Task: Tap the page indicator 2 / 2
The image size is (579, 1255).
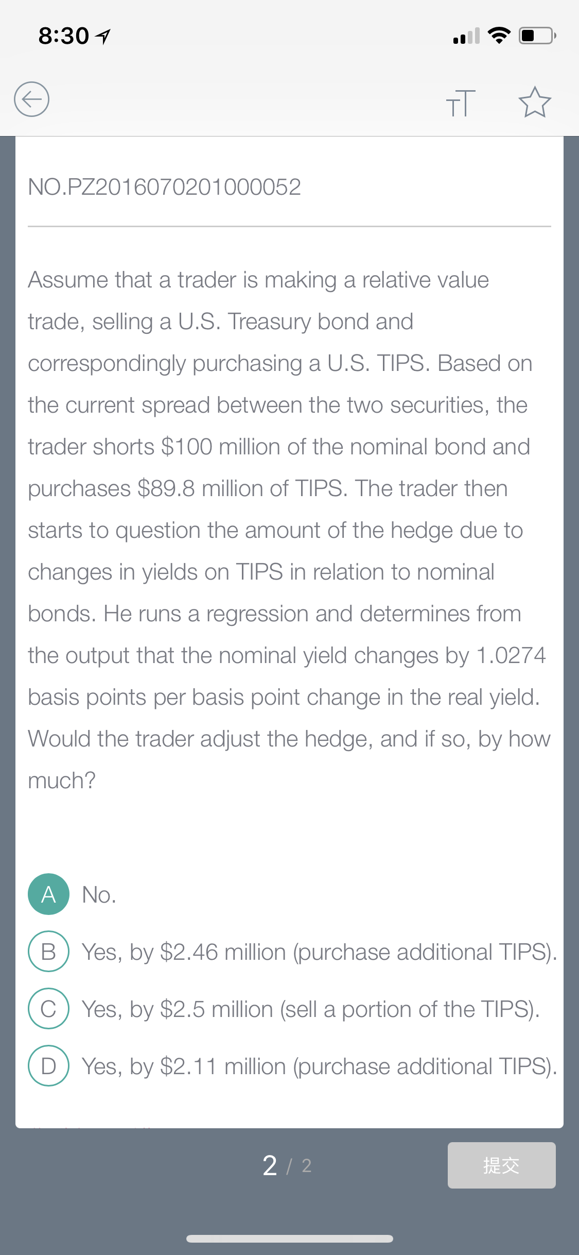Action: coord(287,1165)
